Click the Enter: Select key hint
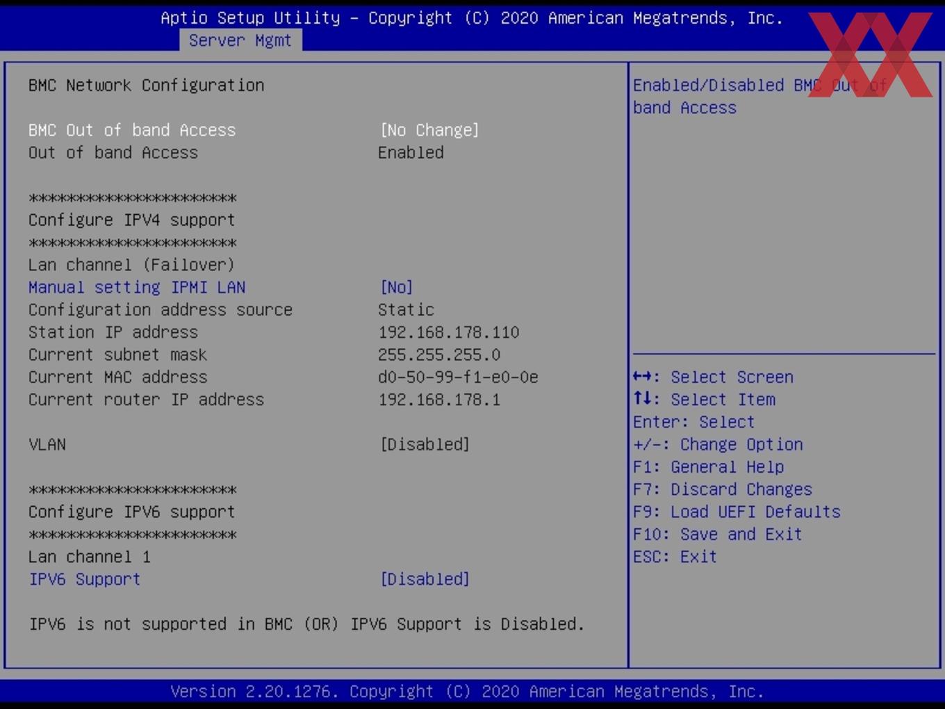The height and width of the screenshot is (709, 945). [694, 422]
